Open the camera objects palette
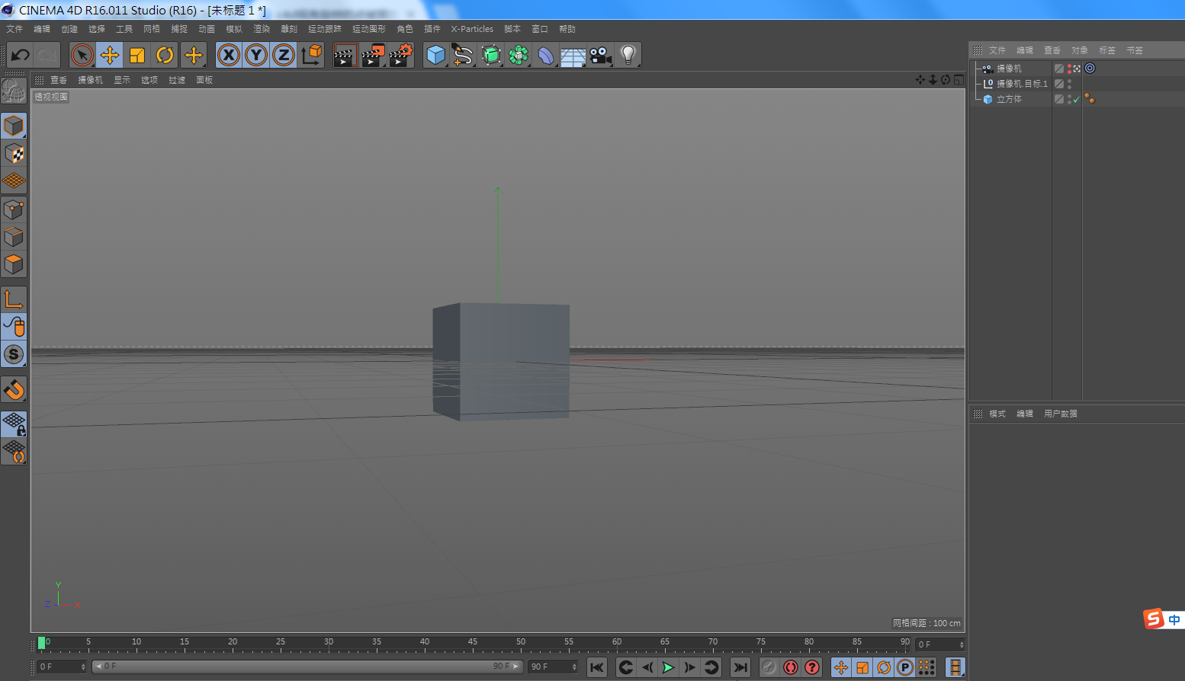1185x681 pixels. point(601,55)
